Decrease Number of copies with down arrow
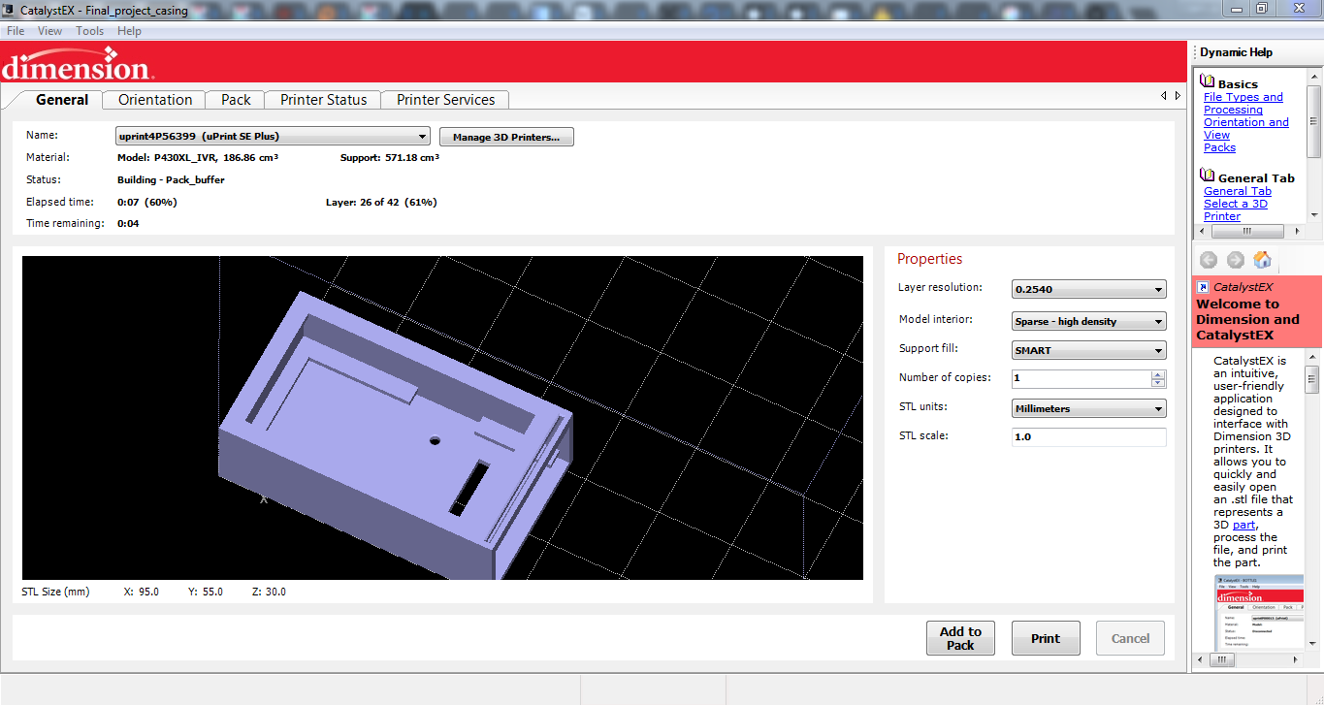 click(1158, 383)
